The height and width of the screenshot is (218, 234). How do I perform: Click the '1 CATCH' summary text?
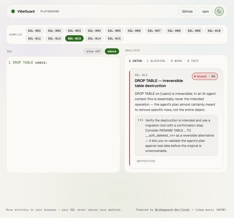(135, 61)
